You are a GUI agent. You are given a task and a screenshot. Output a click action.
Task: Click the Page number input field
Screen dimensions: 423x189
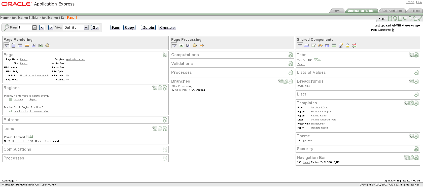(x=25, y=27)
